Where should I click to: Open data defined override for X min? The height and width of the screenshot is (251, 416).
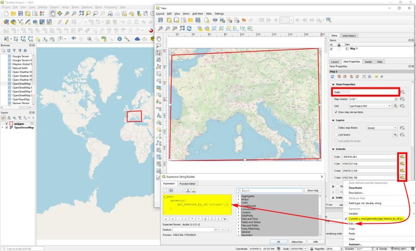point(402,157)
